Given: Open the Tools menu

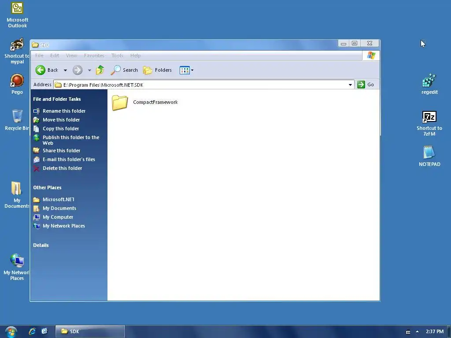Looking at the screenshot, I should 117,55.
